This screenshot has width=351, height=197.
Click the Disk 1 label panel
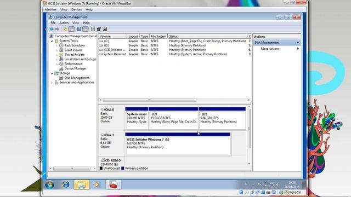point(111,143)
